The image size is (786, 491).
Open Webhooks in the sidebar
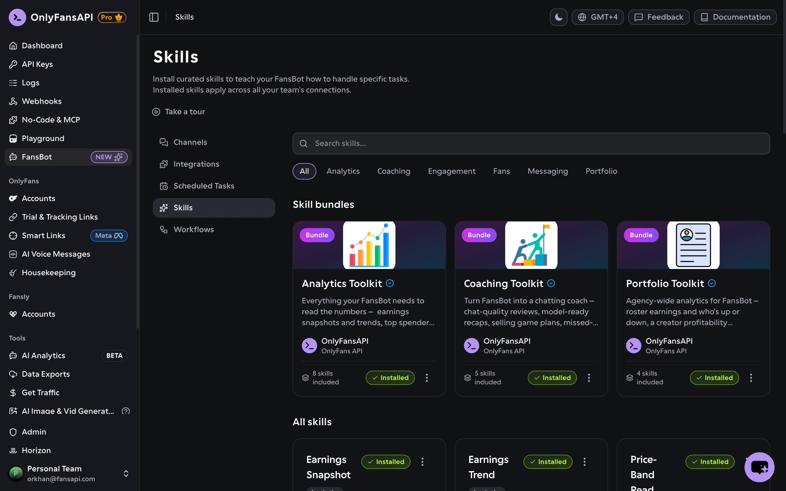pyautogui.click(x=68, y=101)
